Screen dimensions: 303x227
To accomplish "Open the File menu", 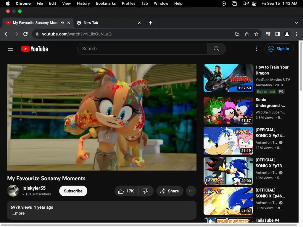I will point(40,4).
